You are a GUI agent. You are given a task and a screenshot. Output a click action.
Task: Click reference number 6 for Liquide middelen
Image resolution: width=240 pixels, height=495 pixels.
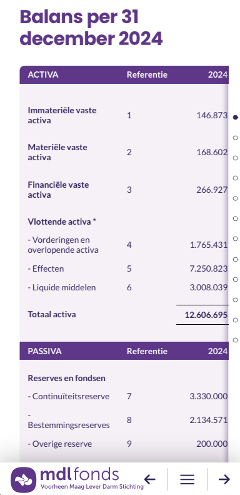click(129, 288)
